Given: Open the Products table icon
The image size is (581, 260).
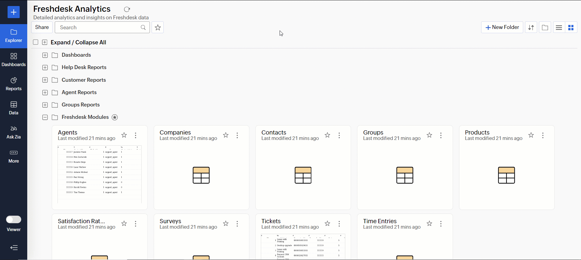Looking at the screenshot, I should (507, 175).
